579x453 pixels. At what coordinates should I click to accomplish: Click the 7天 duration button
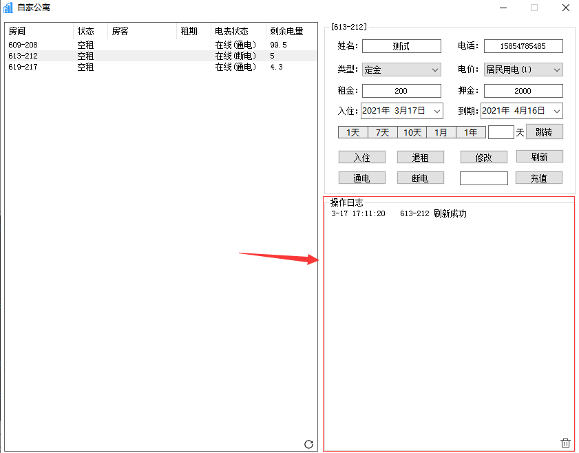[383, 132]
